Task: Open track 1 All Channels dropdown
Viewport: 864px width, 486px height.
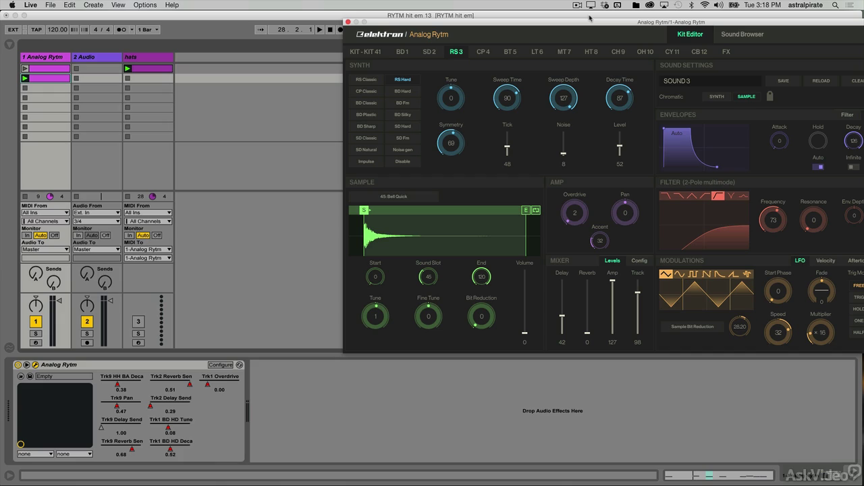Action: 45,221
